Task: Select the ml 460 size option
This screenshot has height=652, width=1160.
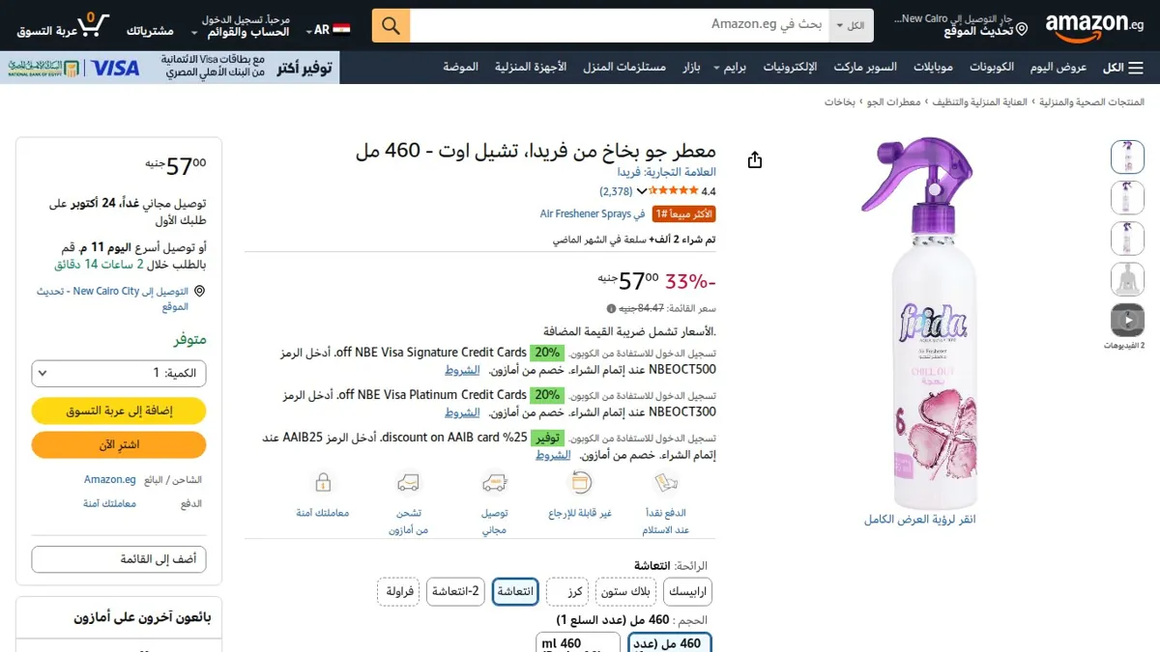Action: pyautogui.click(x=578, y=642)
